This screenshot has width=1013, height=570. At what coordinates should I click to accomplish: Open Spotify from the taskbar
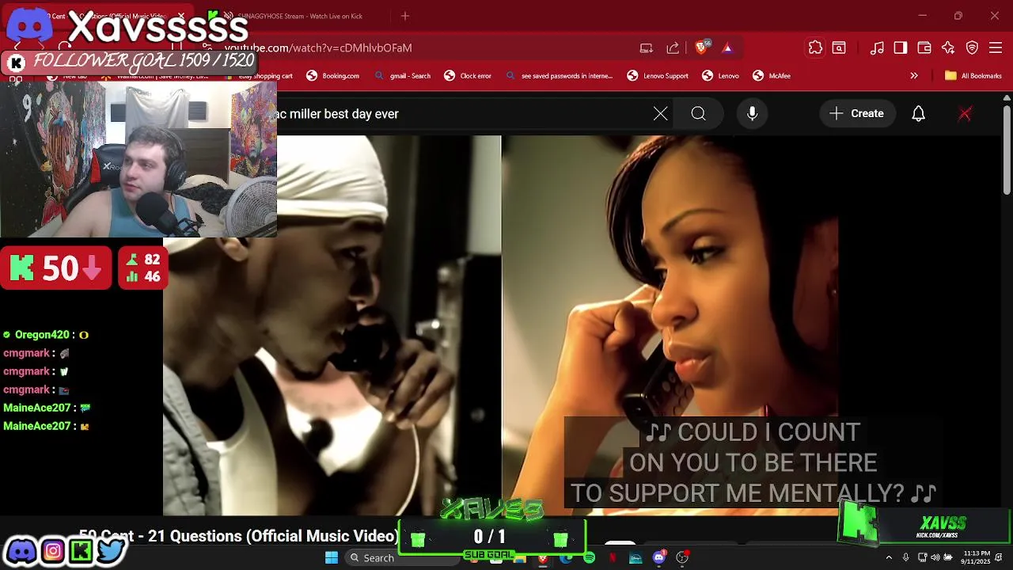[x=590, y=557]
